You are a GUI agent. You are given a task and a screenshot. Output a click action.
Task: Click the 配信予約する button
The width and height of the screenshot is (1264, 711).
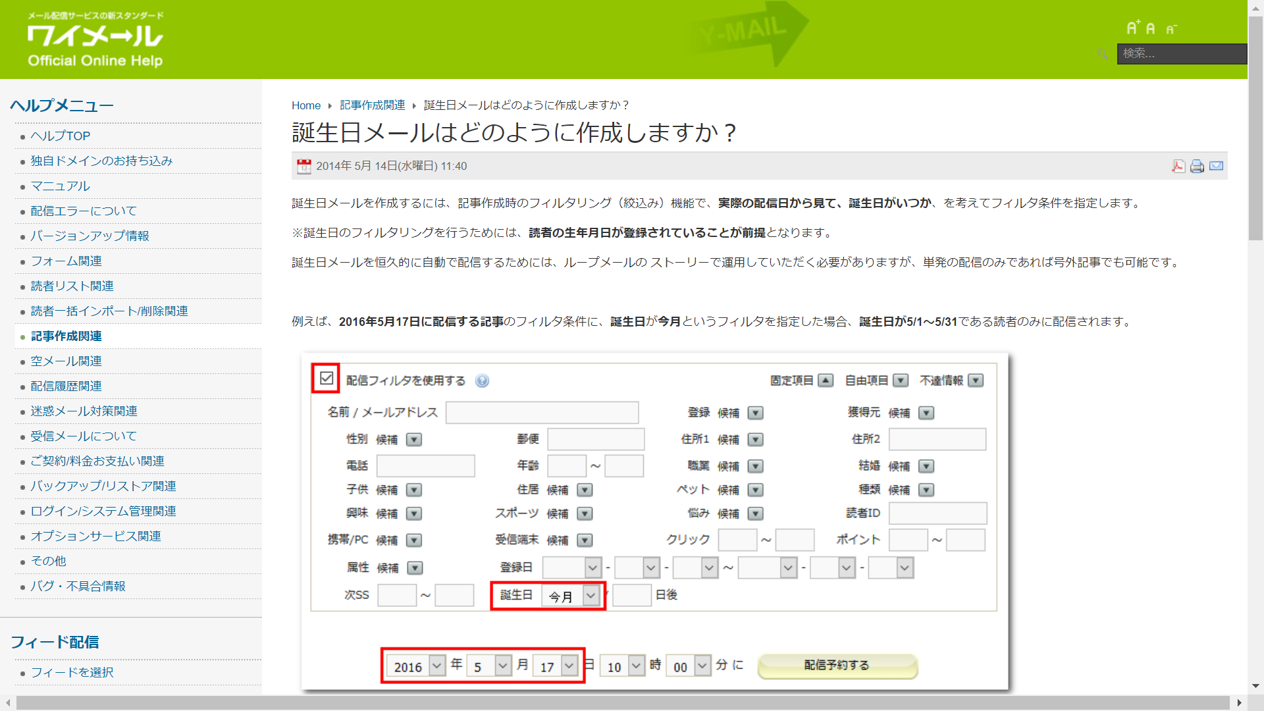click(837, 666)
